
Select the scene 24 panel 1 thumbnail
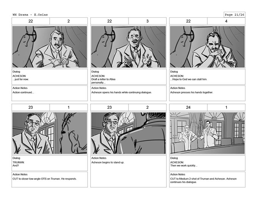[207, 133]
